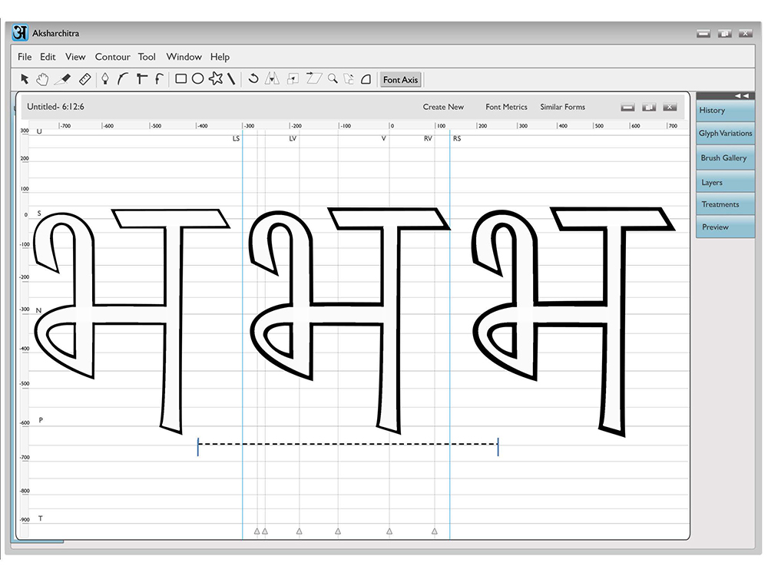
Task: Open the Contour menu
Action: (x=113, y=57)
